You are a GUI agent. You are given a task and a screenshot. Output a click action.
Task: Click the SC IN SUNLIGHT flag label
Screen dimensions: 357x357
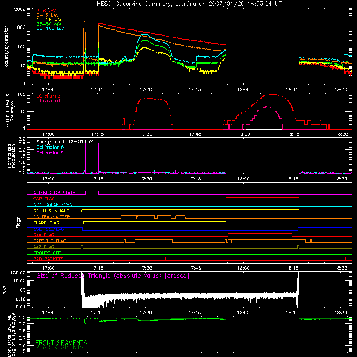coord(51,211)
